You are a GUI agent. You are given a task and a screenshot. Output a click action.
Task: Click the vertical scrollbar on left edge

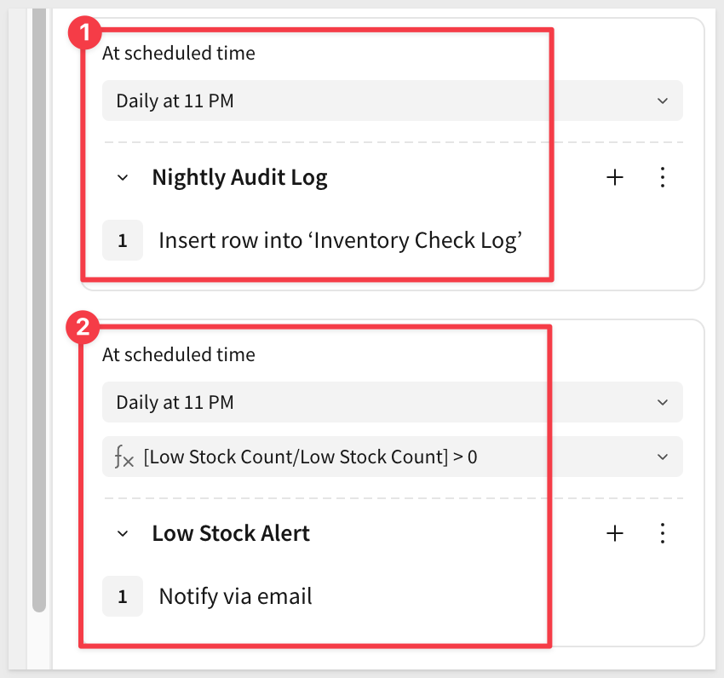[38, 307]
